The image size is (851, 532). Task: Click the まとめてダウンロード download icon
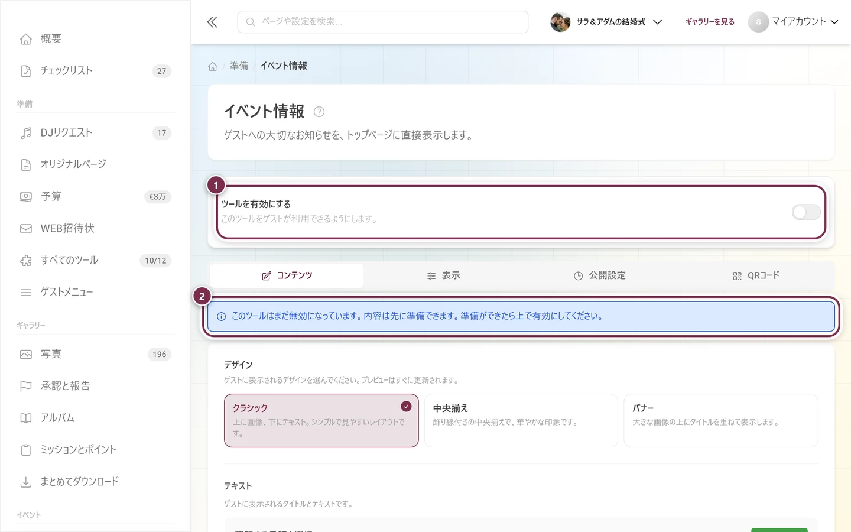26,482
